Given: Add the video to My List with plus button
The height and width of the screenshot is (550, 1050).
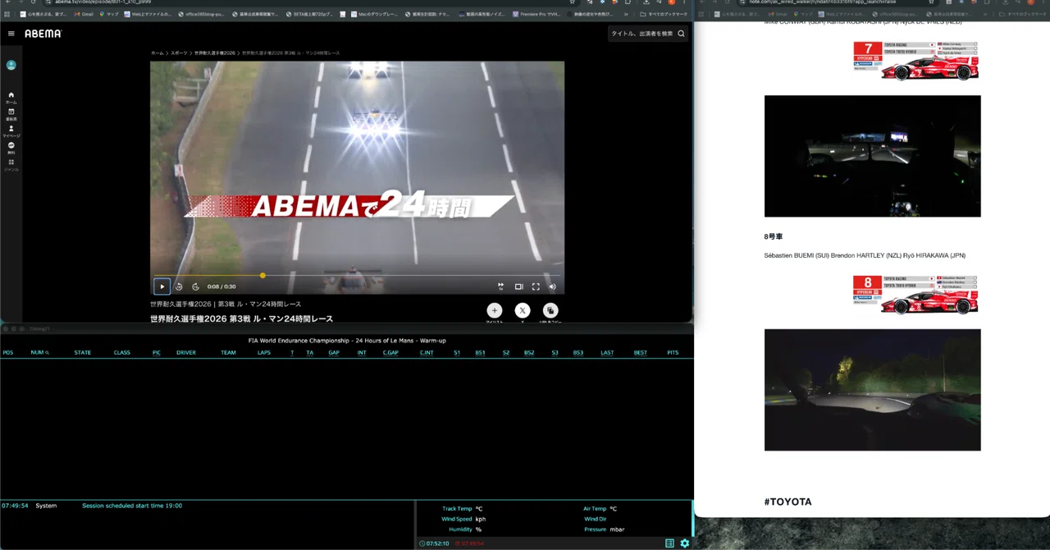Looking at the screenshot, I should (x=494, y=310).
